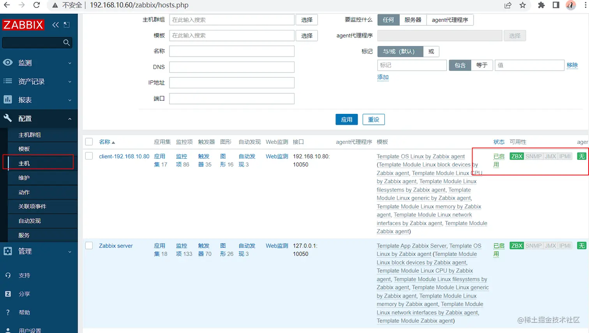Set tag evaluation to 或
589x333 pixels.
tap(431, 51)
